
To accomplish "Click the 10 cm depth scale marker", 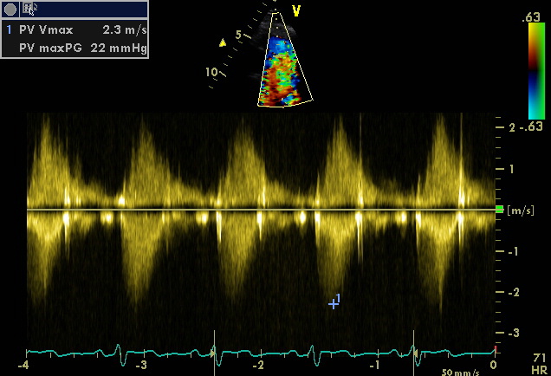I will coord(211,73).
